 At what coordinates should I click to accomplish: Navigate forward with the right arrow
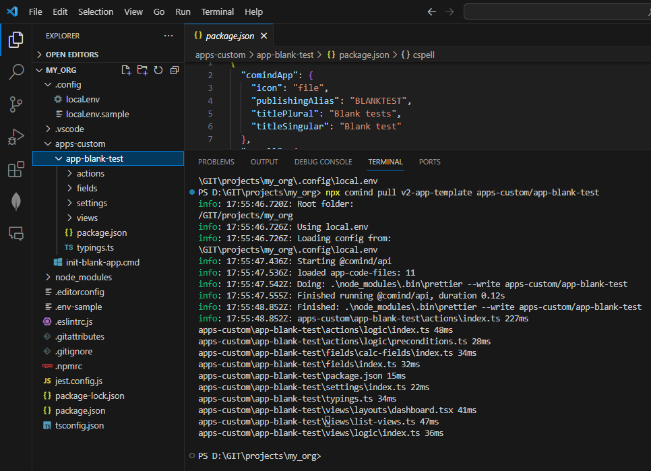[x=449, y=11]
